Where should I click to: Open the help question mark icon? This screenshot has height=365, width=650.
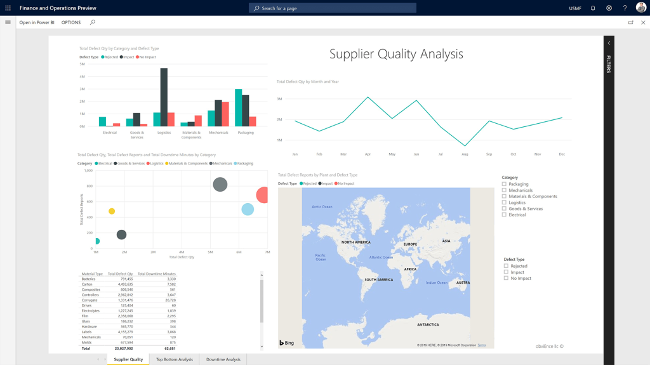pos(625,8)
